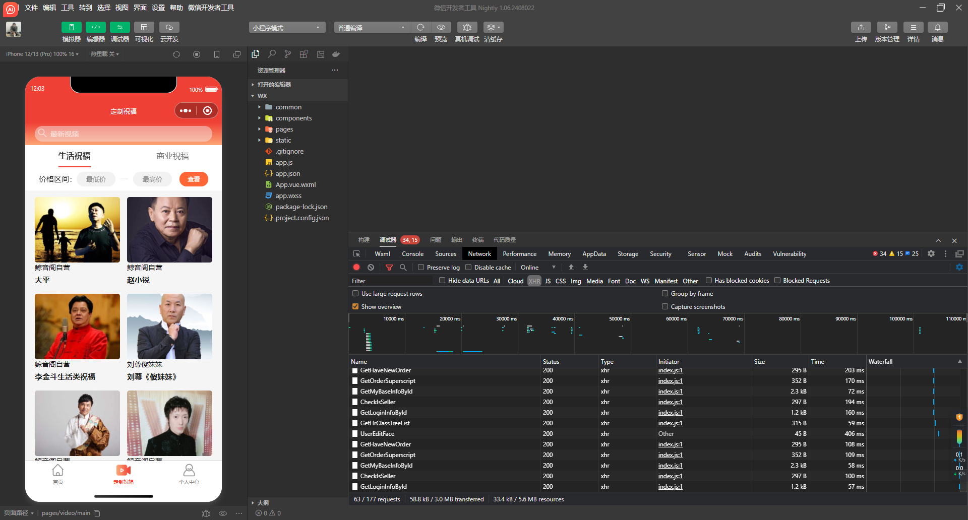968x520 pixels.
Task: Click the green editor toolbar icon
Action: click(95, 27)
